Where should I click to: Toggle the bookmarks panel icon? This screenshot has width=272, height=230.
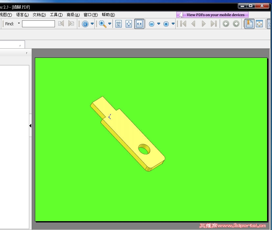249,24
